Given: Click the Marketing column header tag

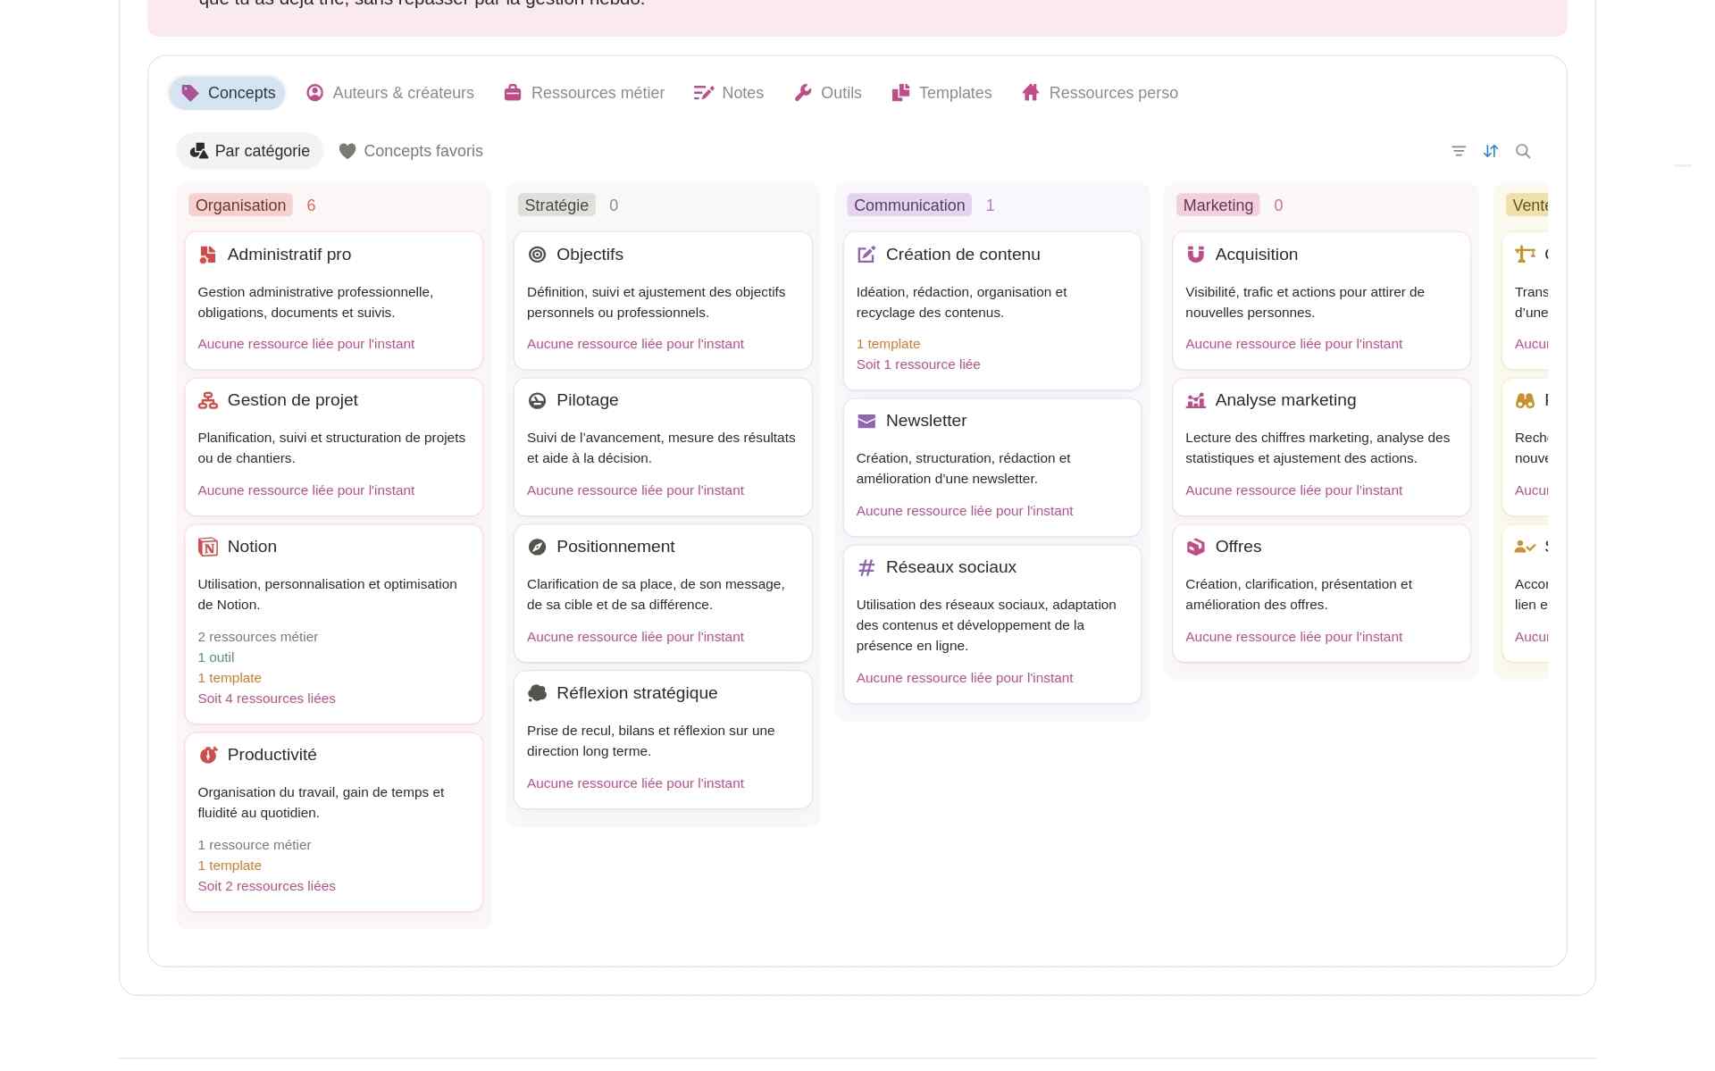Looking at the screenshot, I should click(1217, 205).
